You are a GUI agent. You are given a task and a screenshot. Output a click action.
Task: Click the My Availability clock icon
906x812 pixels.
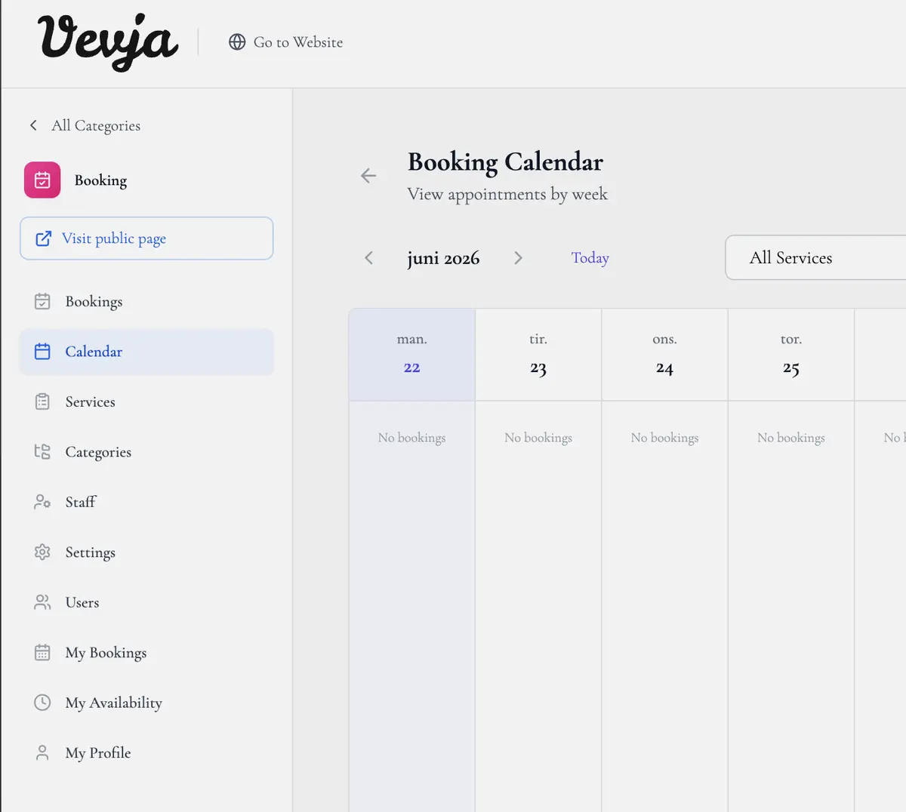coord(42,703)
